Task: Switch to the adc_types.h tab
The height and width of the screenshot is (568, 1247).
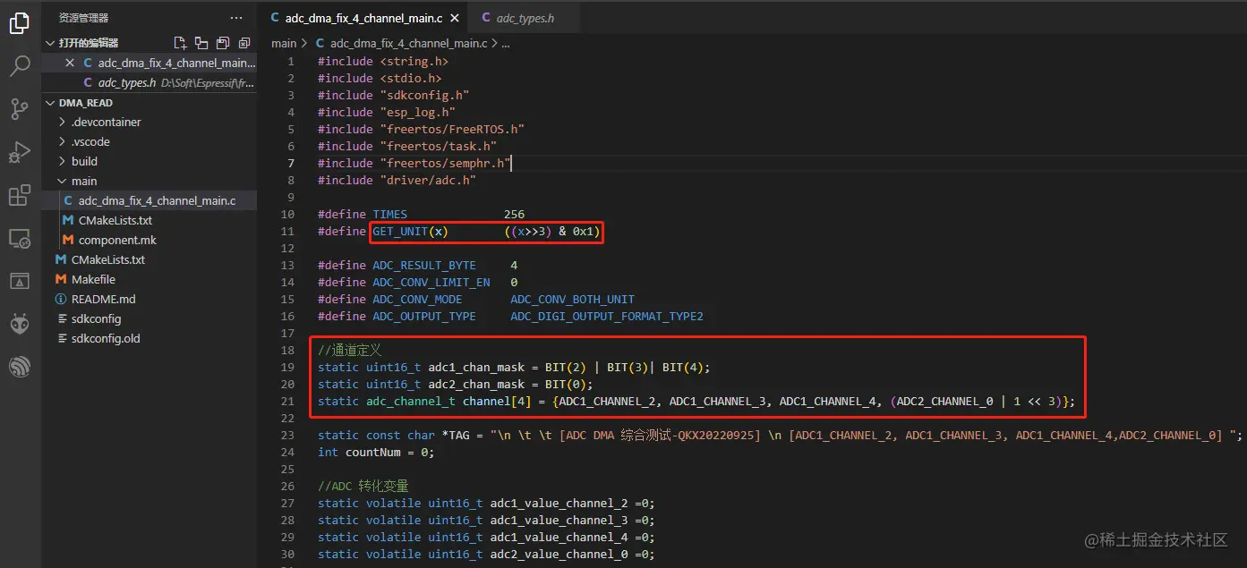Action: tap(525, 18)
